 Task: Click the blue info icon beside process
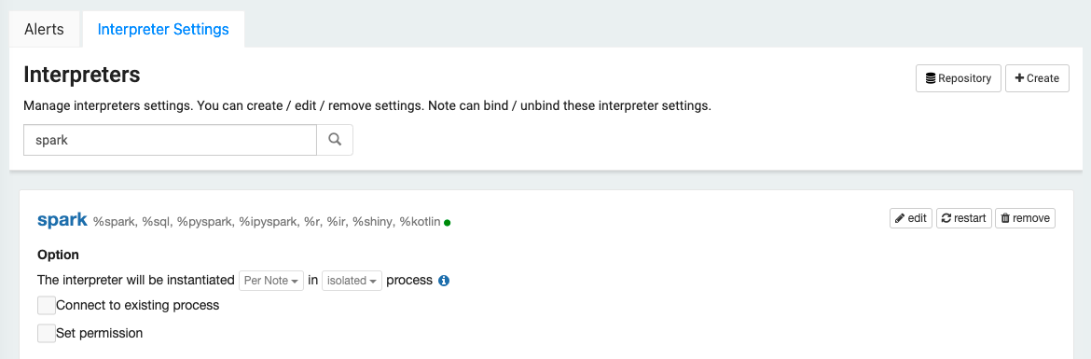(444, 281)
